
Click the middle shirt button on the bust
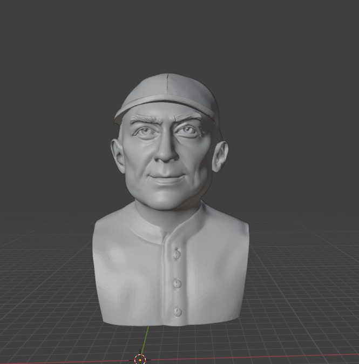[x=177, y=283]
